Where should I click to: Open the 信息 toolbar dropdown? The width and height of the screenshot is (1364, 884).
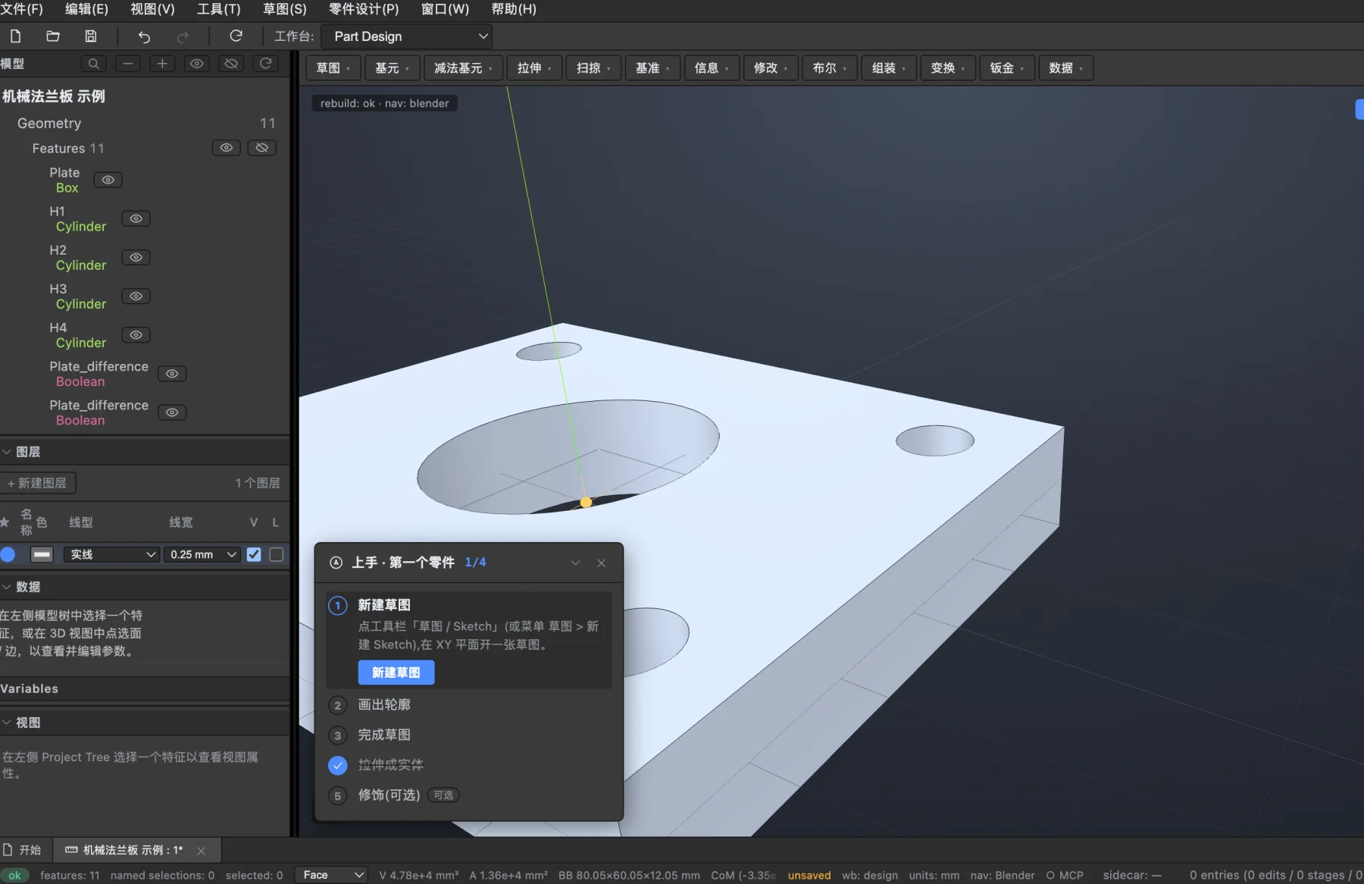pos(712,68)
